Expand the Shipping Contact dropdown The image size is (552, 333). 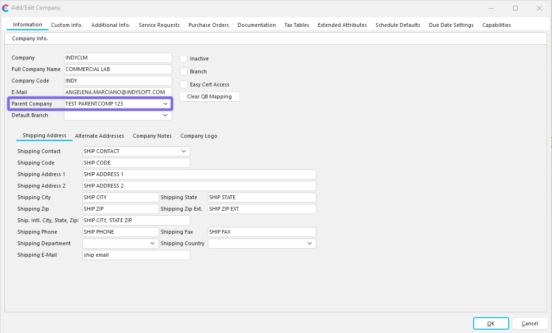point(184,151)
